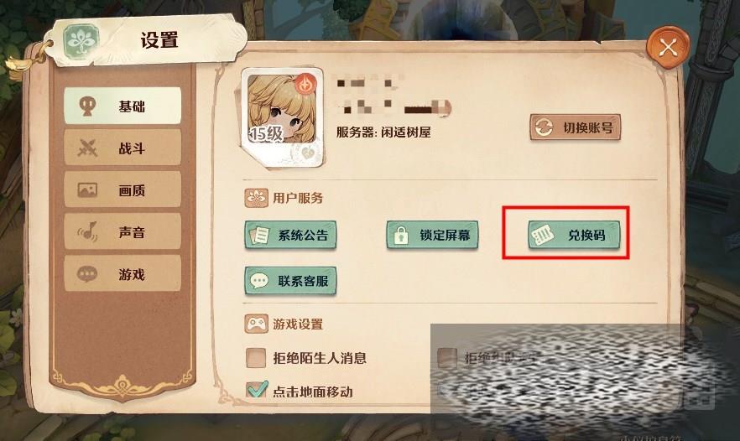Click the 切换账号 switch account button
740x441 pixels.
point(575,127)
